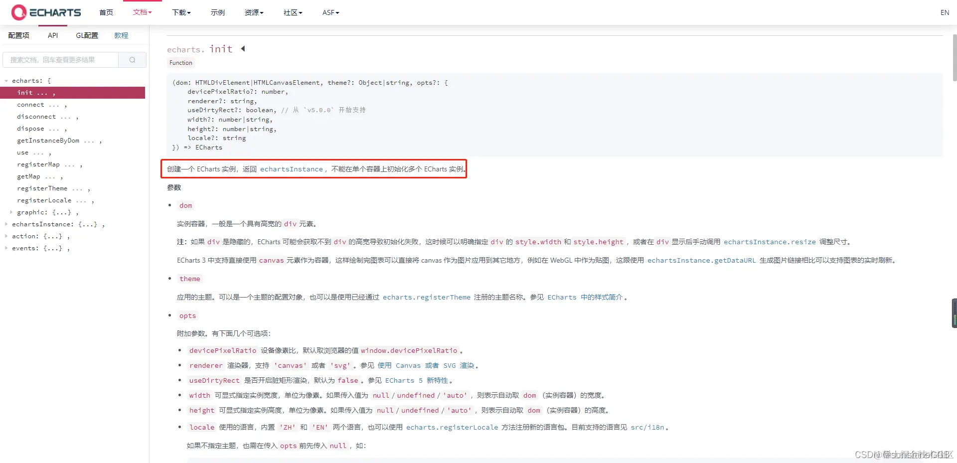Collapse the echarts root tree node

[x=6, y=81]
